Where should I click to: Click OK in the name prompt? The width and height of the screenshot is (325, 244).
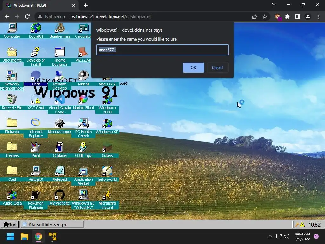[x=193, y=68]
